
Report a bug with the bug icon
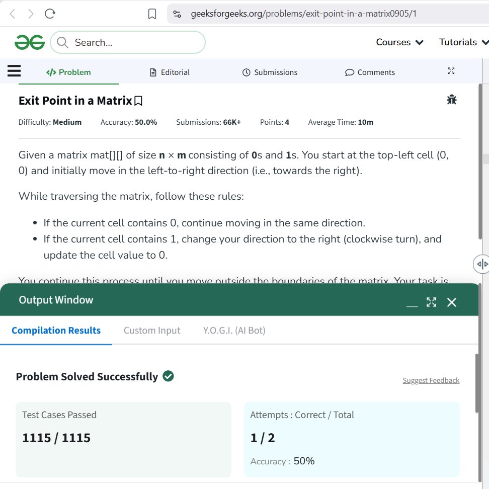pyautogui.click(x=452, y=100)
